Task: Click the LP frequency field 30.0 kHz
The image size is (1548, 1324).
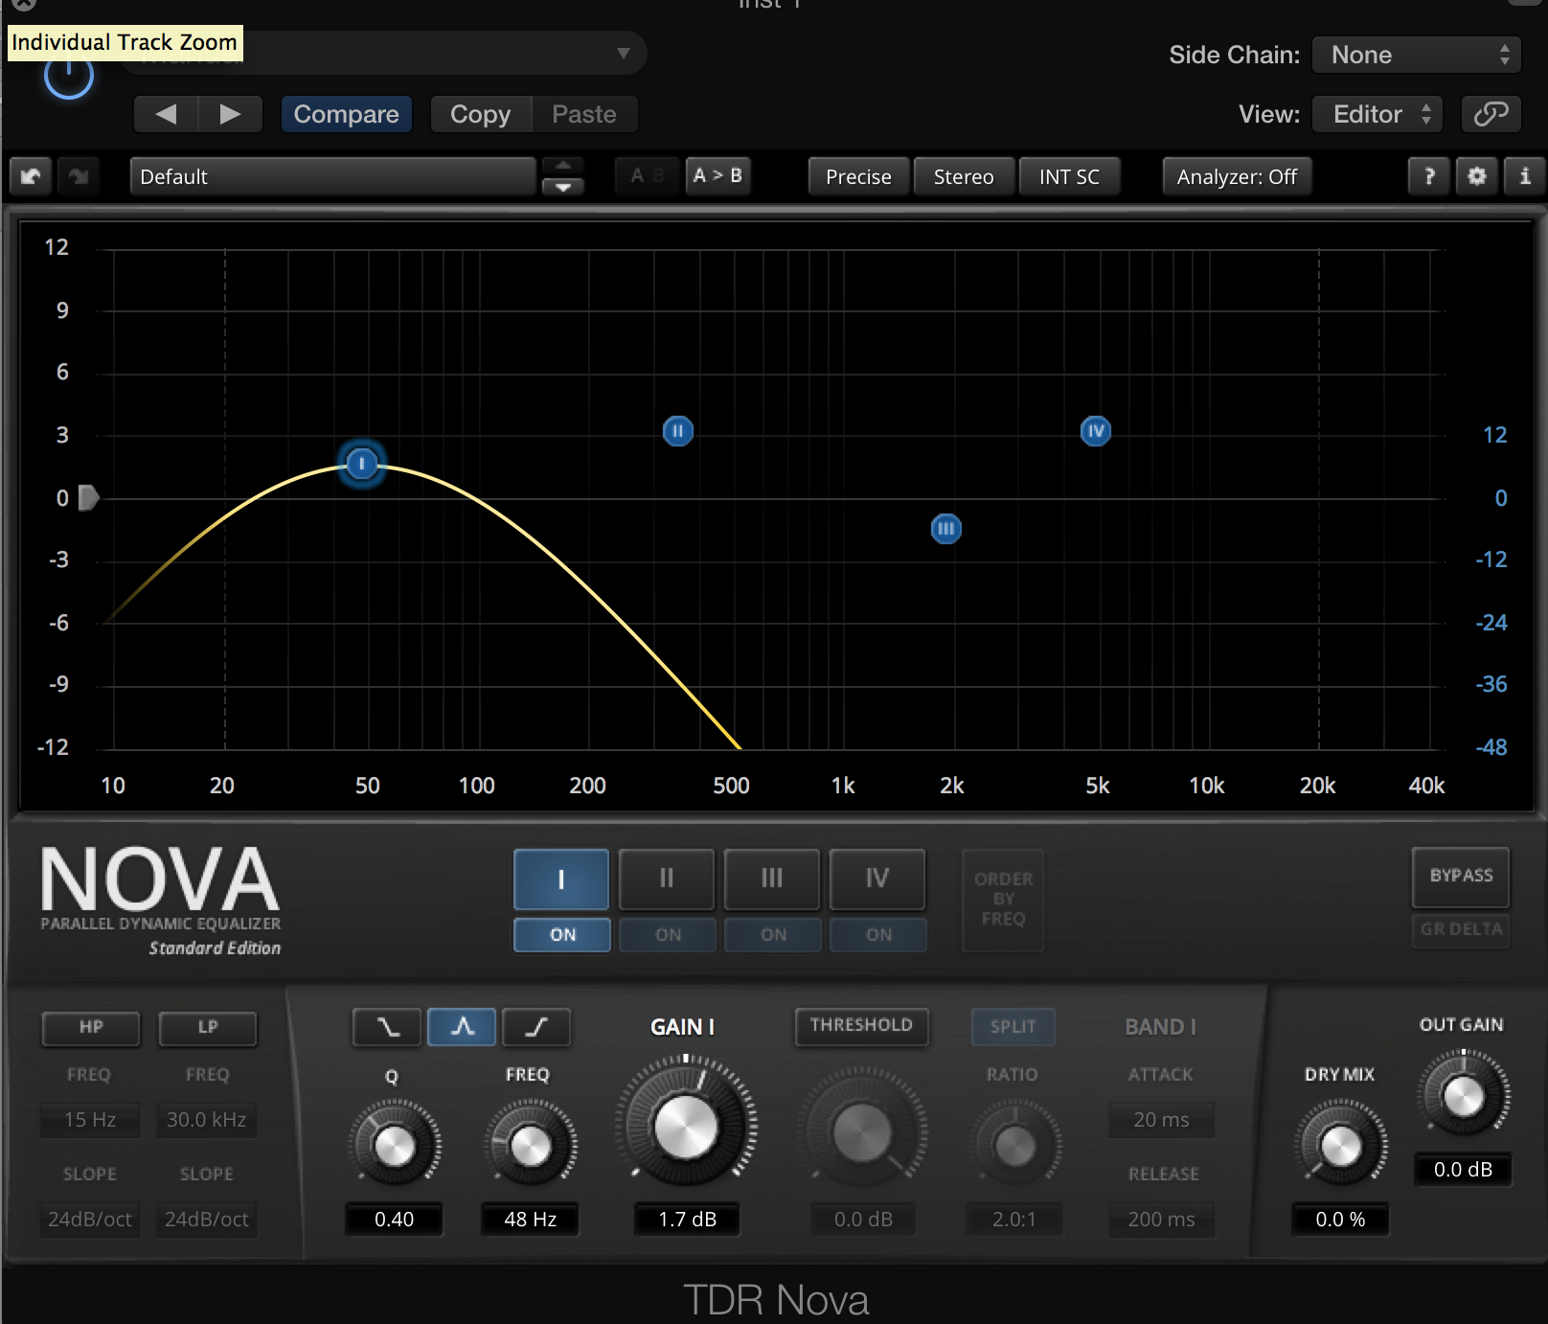Action: click(x=207, y=1119)
